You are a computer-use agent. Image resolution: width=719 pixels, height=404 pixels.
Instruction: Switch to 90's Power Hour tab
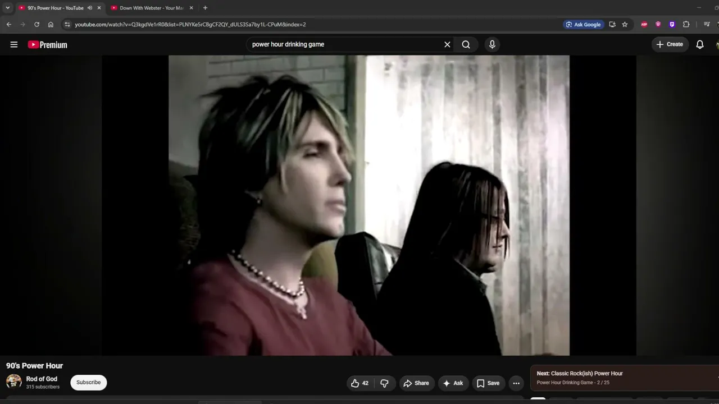(56, 8)
